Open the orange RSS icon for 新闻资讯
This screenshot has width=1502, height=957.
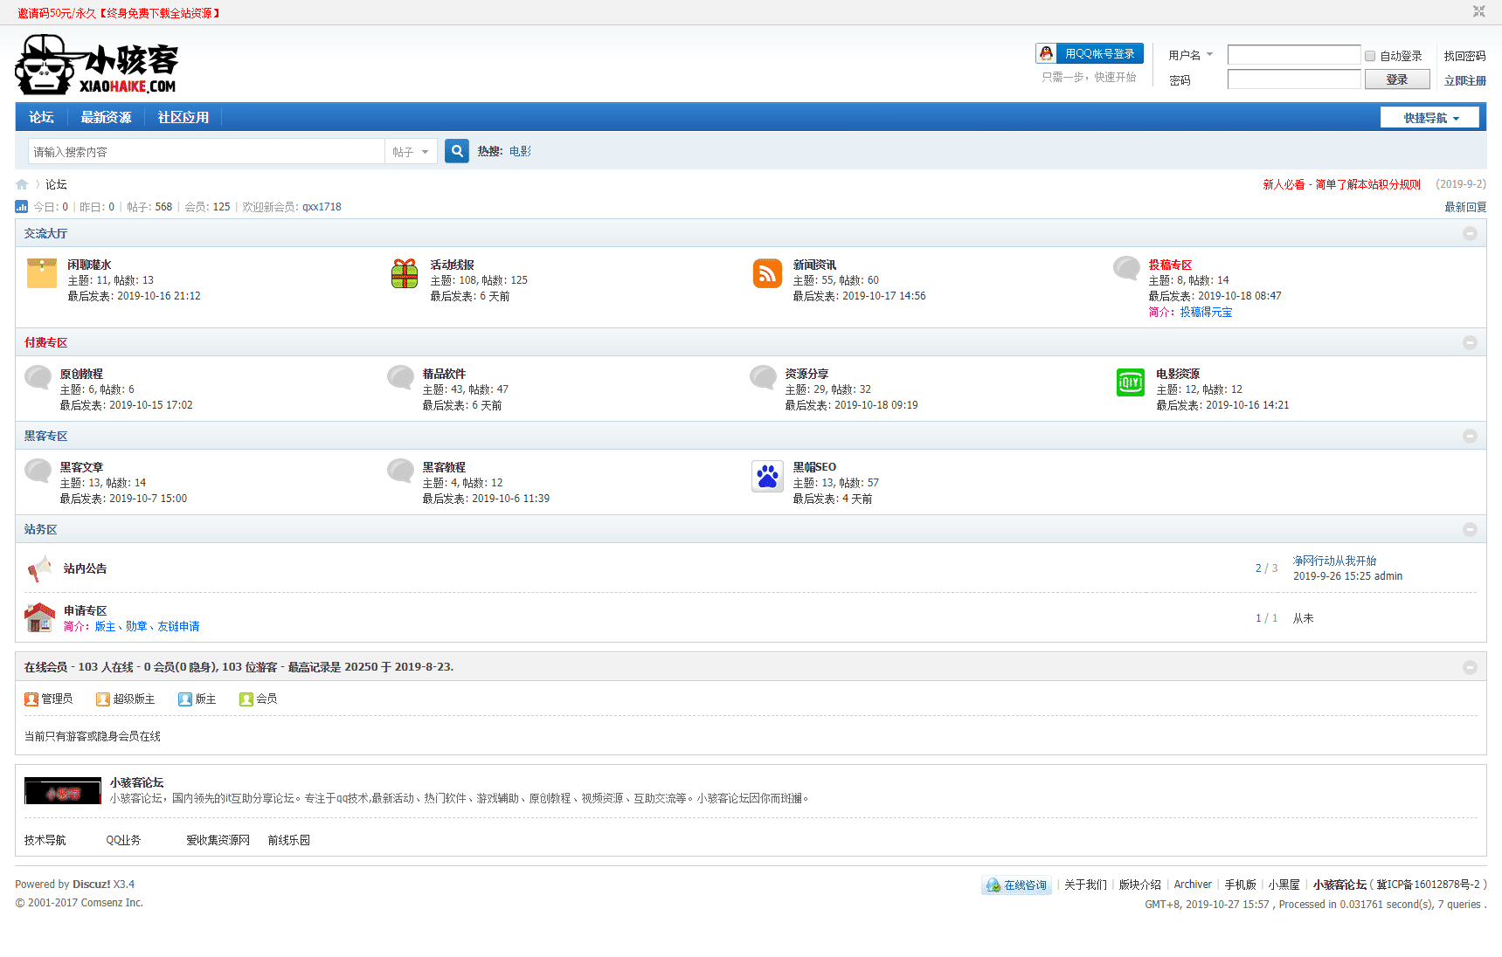(x=767, y=273)
